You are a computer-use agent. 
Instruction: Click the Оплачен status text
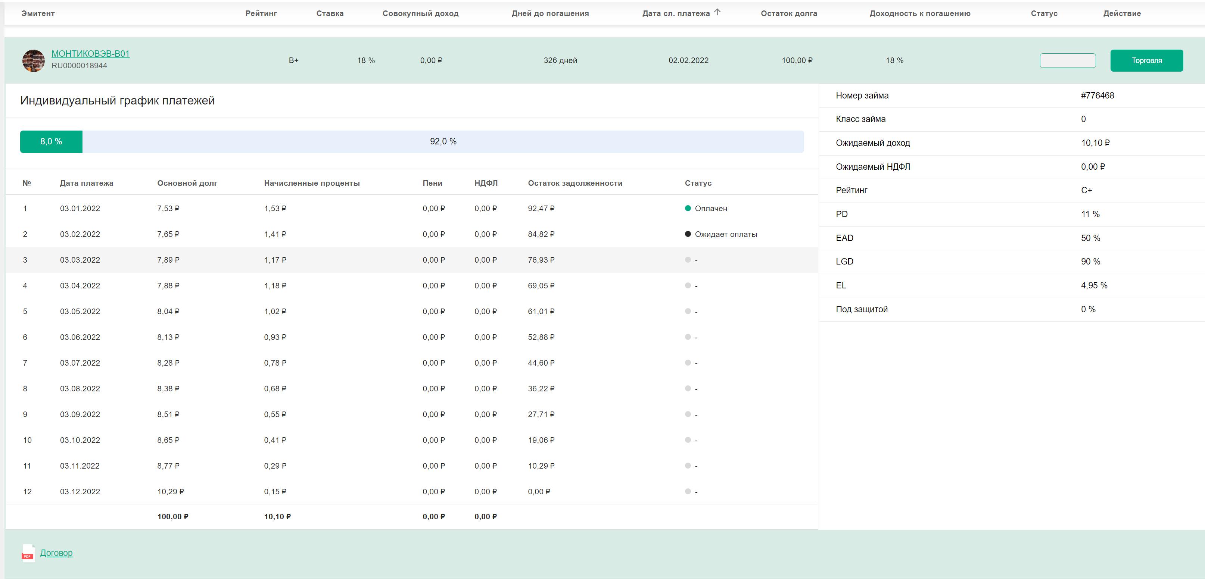pos(711,209)
